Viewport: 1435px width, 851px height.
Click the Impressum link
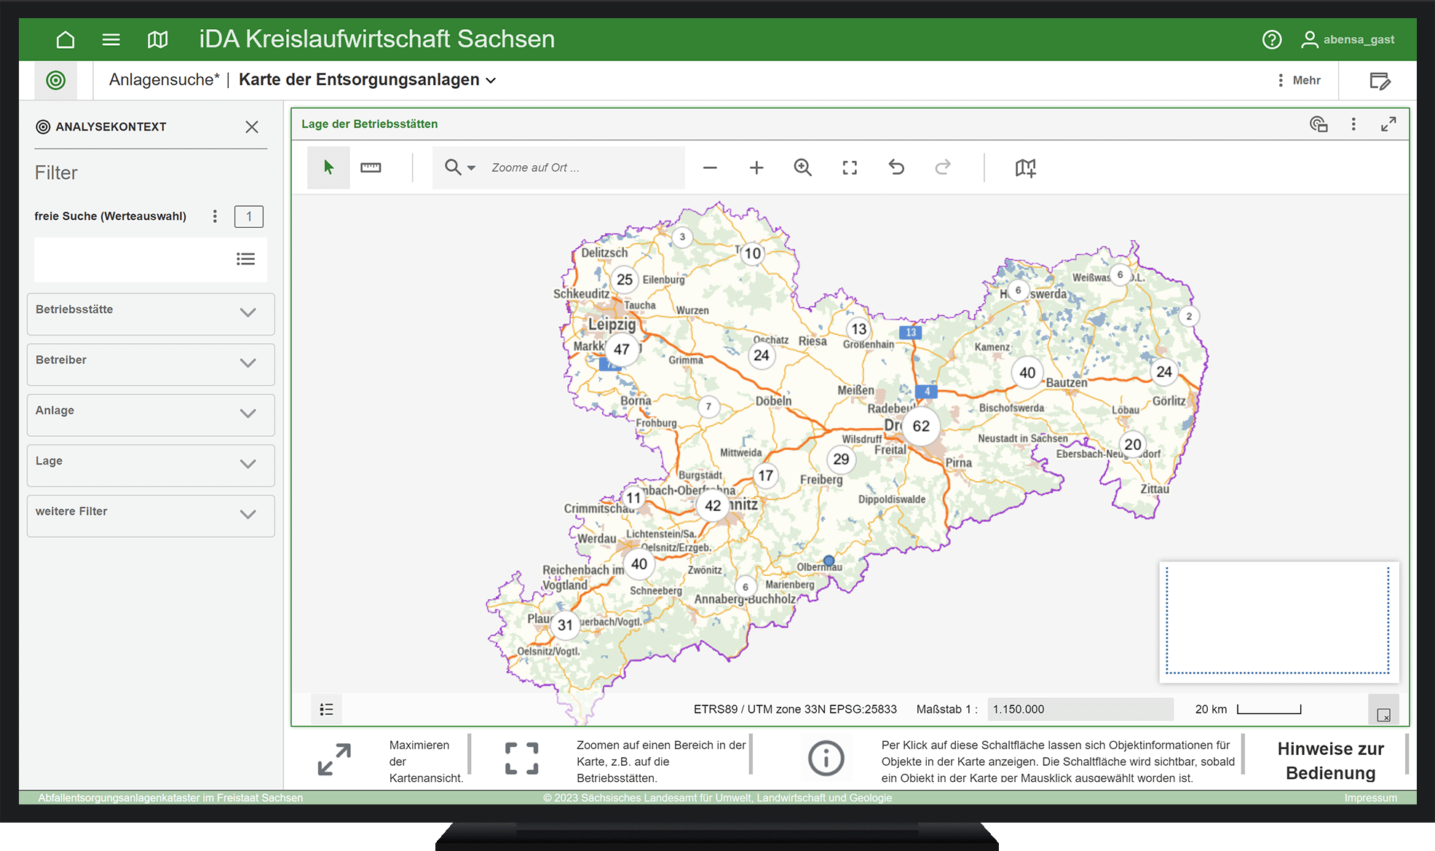coord(1370,798)
